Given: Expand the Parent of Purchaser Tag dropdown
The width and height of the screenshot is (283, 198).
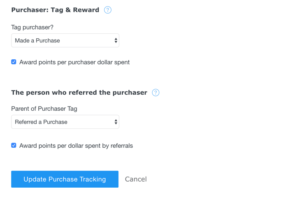Looking at the screenshot, I should (65, 122).
